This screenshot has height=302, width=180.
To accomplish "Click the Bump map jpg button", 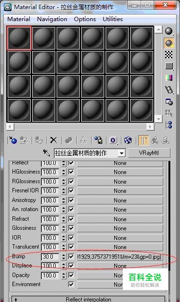I will point(120,256).
